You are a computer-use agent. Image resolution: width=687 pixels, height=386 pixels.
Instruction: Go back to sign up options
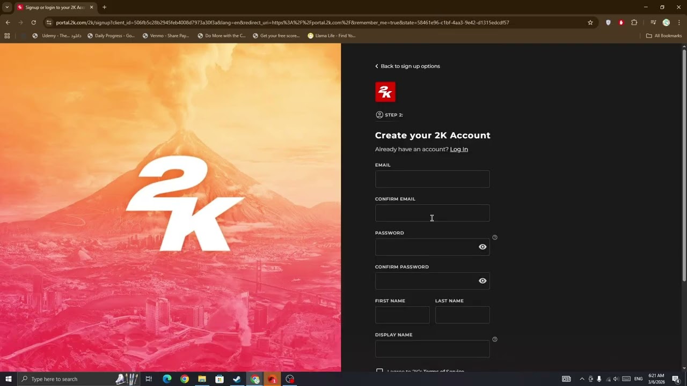click(407, 66)
